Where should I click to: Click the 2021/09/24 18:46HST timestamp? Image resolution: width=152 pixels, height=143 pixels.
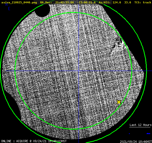(x=136, y=141)
